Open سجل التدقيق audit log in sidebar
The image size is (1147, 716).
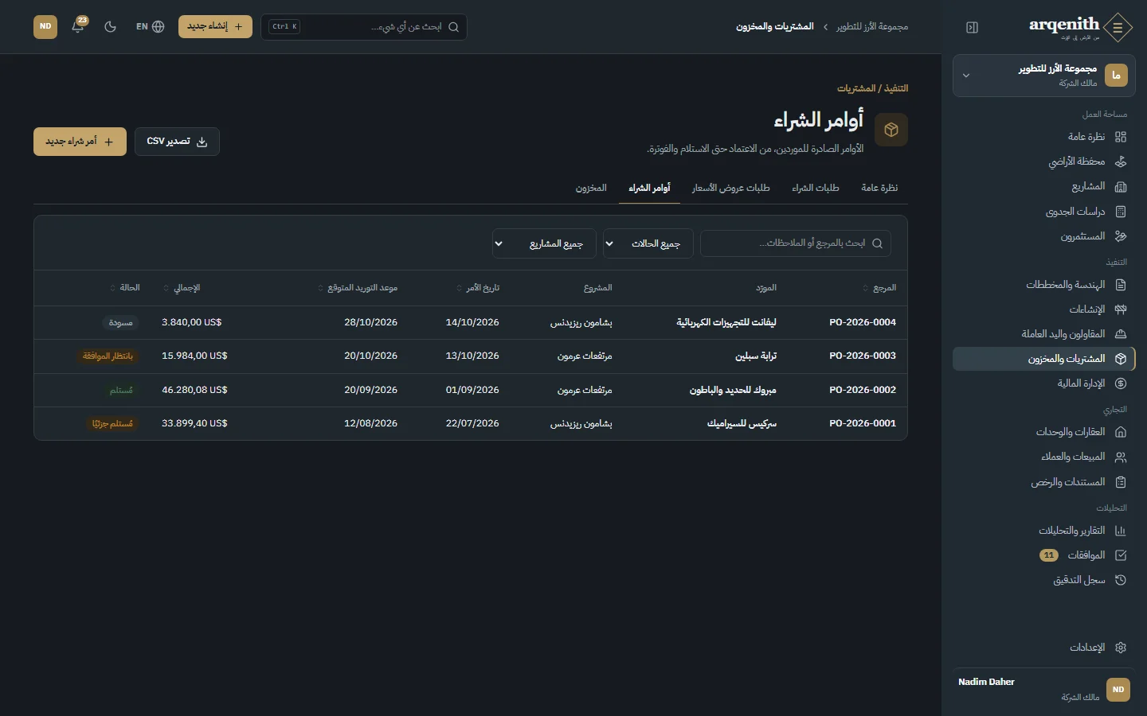1044,580
